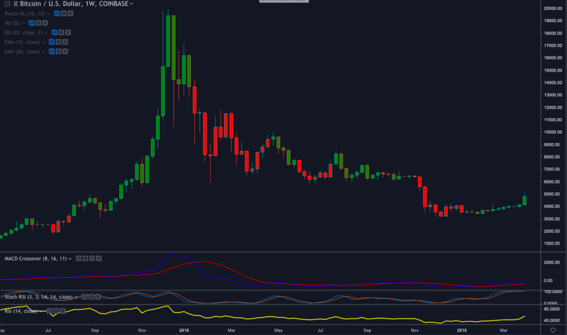Expand the RSI (14, close) options chevron
The width and height of the screenshot is (567, 335).
[41, 311]
